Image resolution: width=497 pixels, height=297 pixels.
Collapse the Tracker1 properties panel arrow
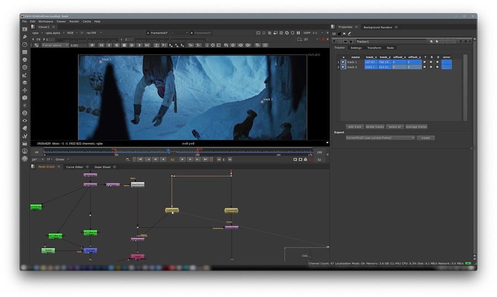pos(334,41)
